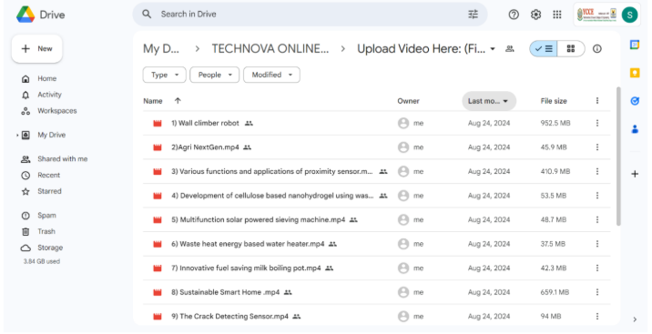Click the 952.5 MB file size cell
The width and height of the screenshot is (652, 334).
[555, 124]
